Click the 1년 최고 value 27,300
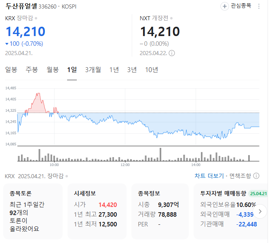The width and height of the screenshot is (270, 243). point(108,215)
